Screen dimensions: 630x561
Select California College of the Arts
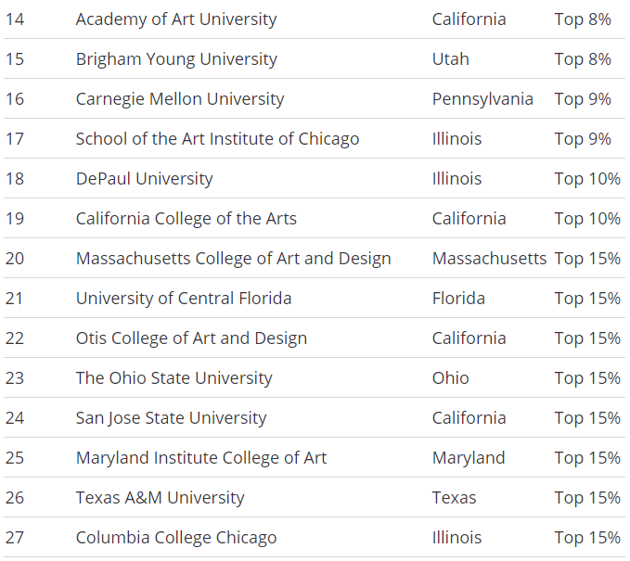(x=186, y=219)
